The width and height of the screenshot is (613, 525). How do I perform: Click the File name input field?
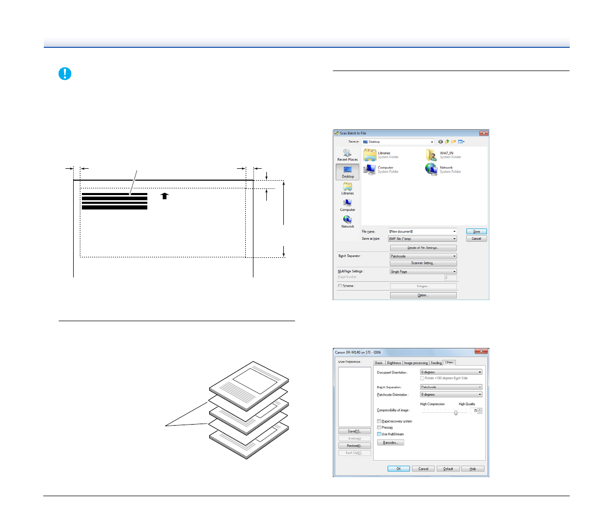[x=420, y=232]
